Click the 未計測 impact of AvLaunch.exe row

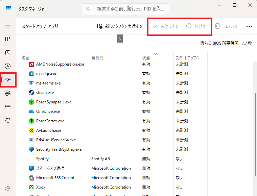point(182,130)
